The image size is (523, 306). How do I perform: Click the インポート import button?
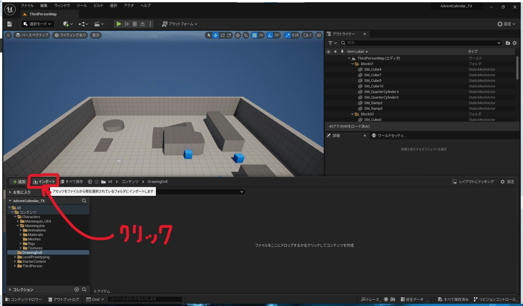click(x=44, y=182)
